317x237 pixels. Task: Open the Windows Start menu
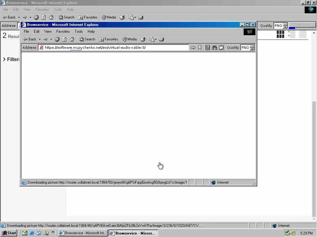[x=9, y=233]
